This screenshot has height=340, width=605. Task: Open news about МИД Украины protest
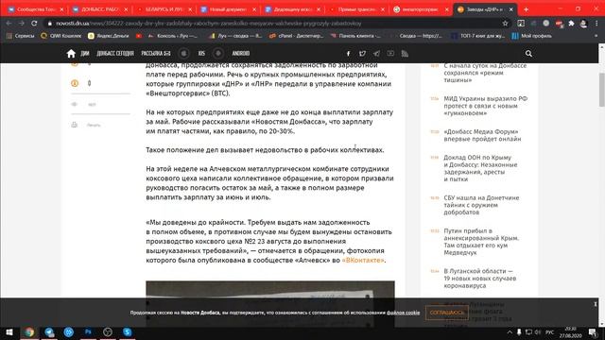pos(485,106)
